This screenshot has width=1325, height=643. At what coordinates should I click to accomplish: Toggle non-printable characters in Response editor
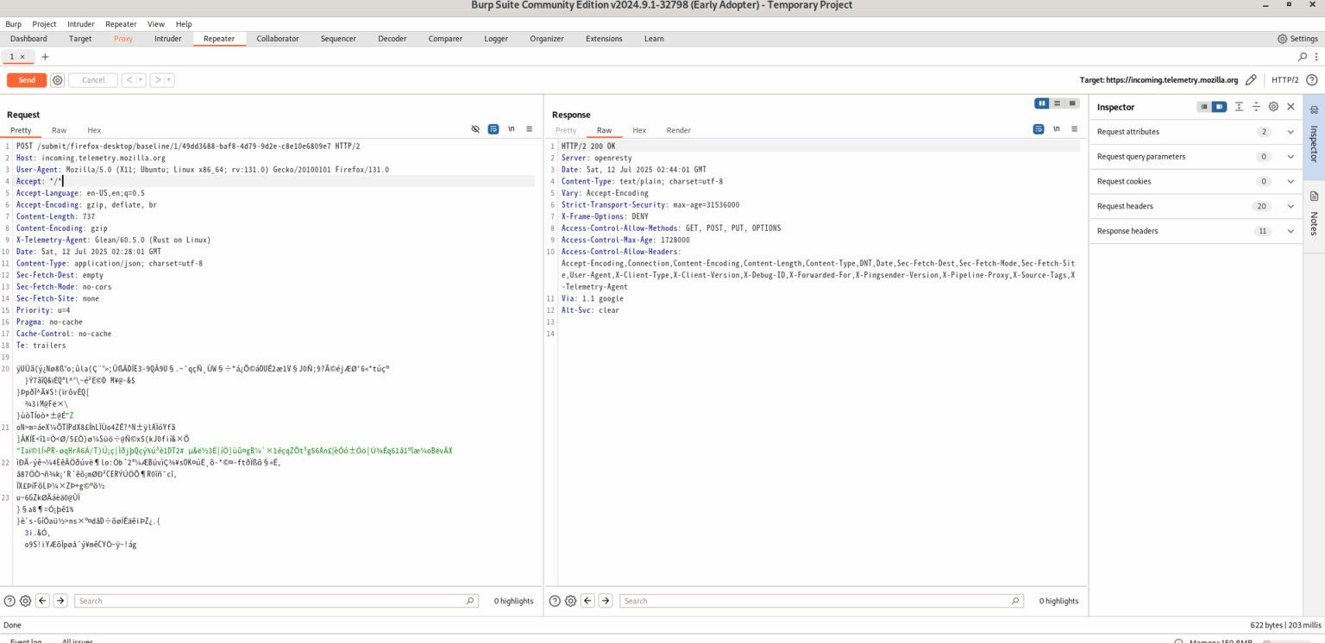[1057, 129]
